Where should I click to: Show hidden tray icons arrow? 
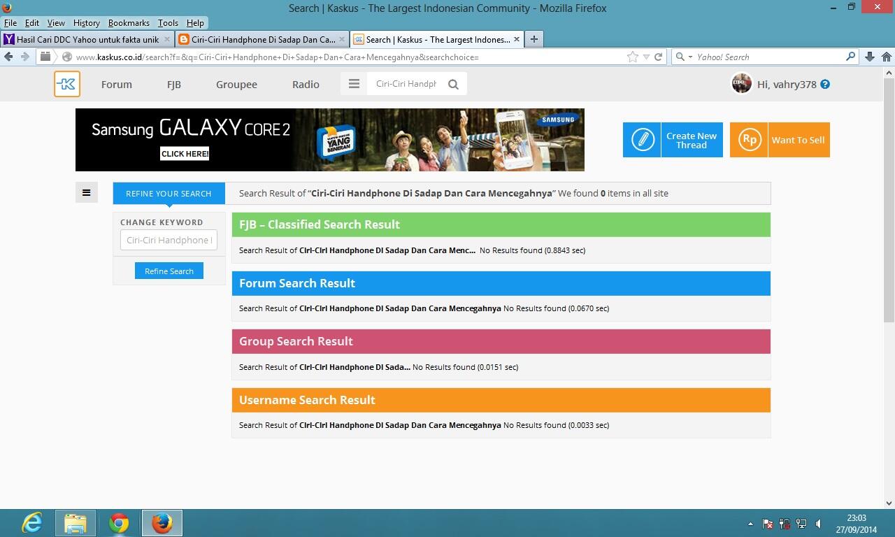(750, 524)
